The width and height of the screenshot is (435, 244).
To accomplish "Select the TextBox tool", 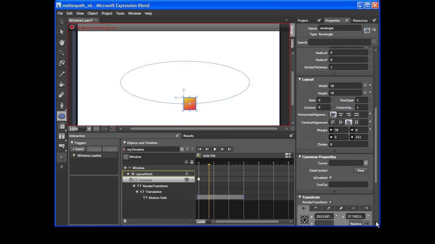I will coord(62,136).
